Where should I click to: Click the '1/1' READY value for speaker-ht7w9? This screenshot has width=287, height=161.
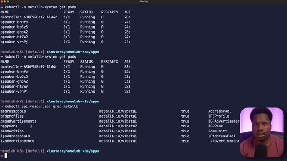[x=67, y=86]
